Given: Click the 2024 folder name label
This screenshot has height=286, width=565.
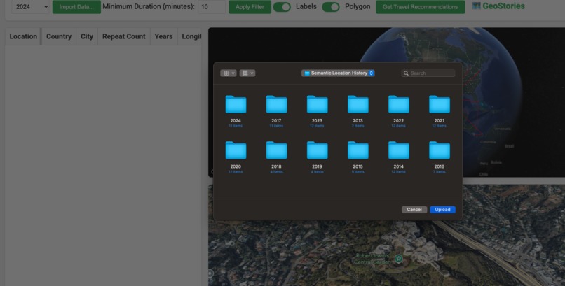Looking at the screenshot, I should (x=236, y=121).
